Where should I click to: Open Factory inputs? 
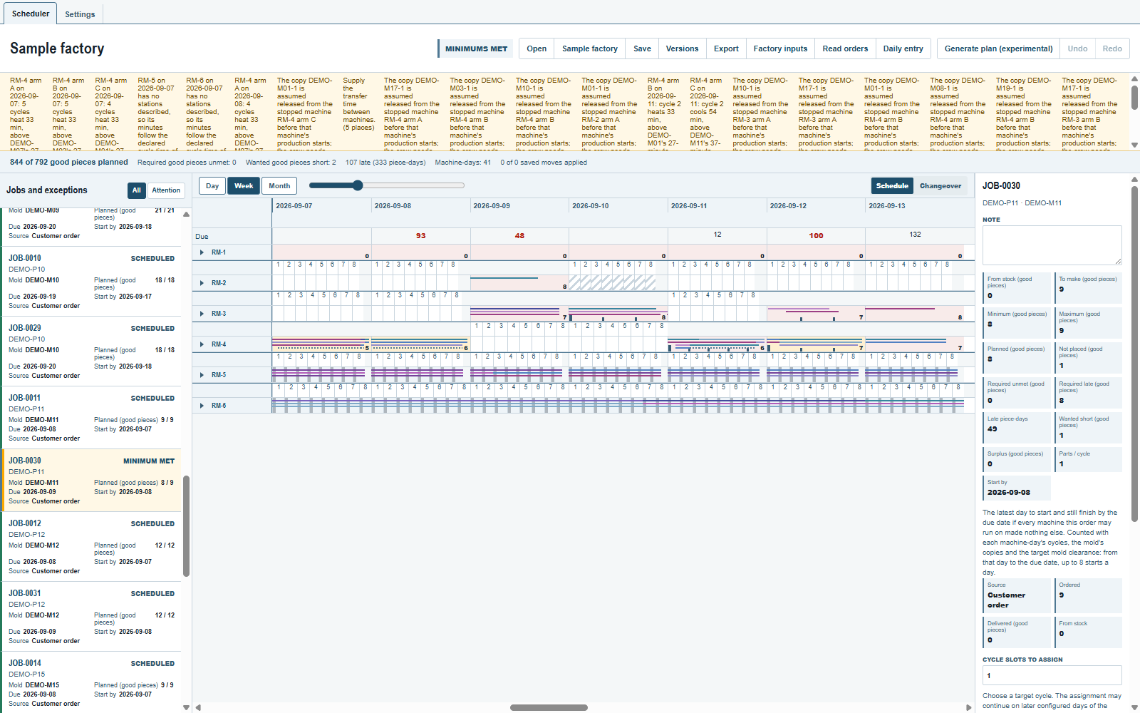tap(780, 48)
